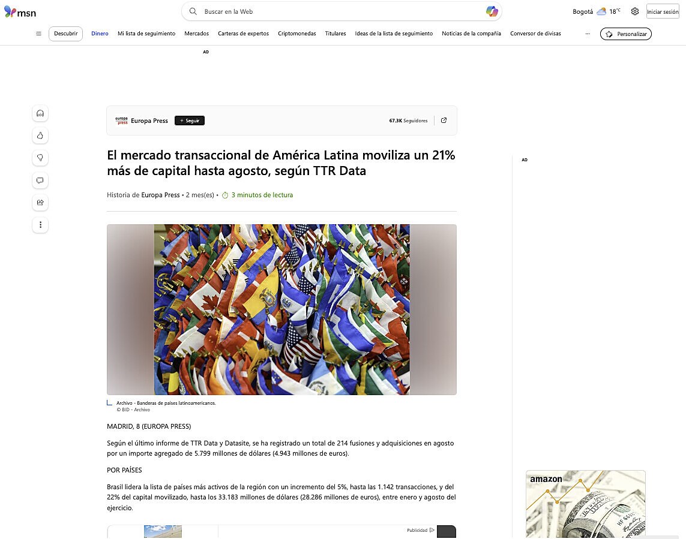This screenshot has width=686, height=539.
Task: Open MSN settings gear icon
Action: [635, 12]
